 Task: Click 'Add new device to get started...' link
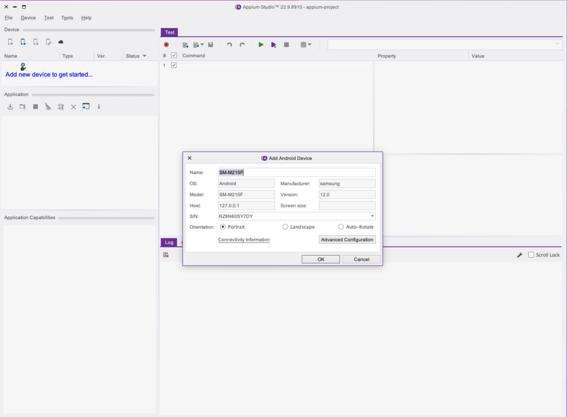[x=49, y=74]
